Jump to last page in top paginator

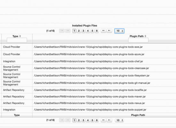pyautogui.click(x=109, y=31)
